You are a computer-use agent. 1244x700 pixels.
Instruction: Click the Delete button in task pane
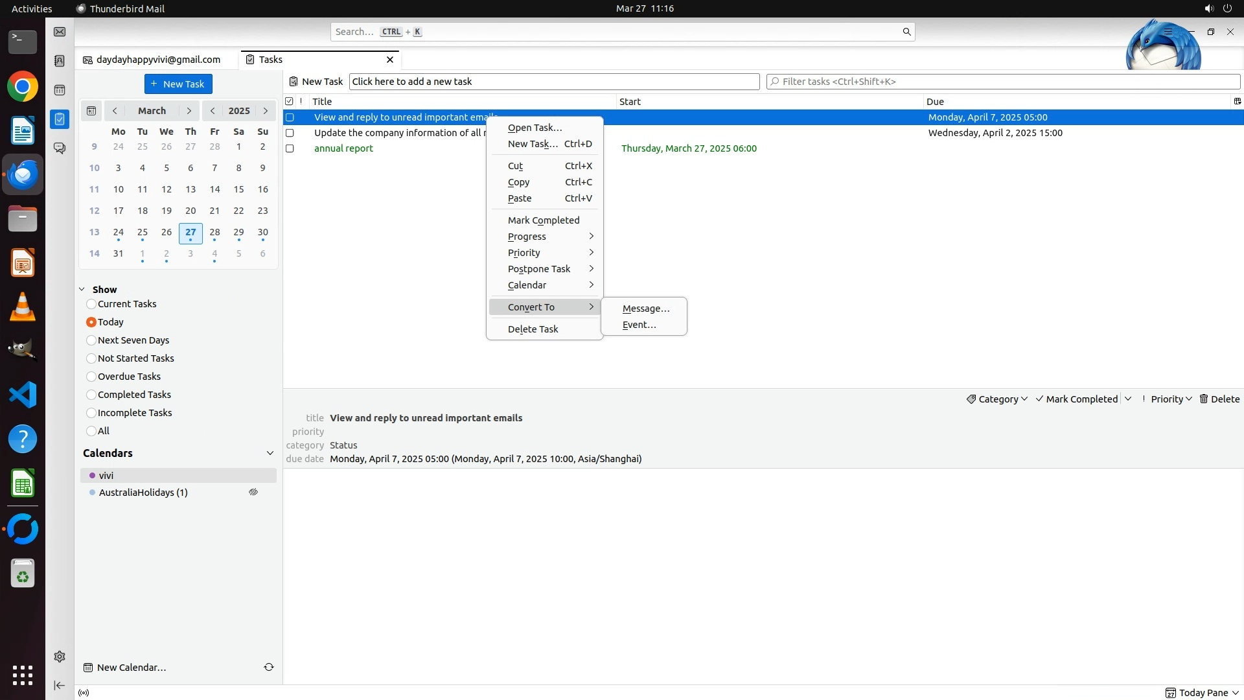pos(1219,399)
